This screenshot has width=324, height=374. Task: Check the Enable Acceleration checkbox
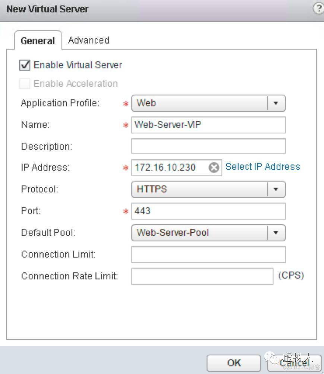(x=25, y=84)
